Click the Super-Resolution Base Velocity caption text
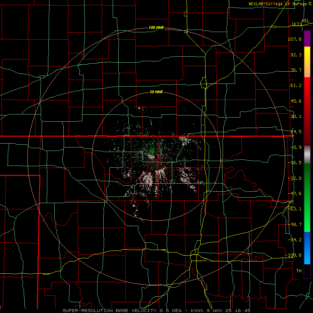313x313 pixels. click(x=156, y=311)
